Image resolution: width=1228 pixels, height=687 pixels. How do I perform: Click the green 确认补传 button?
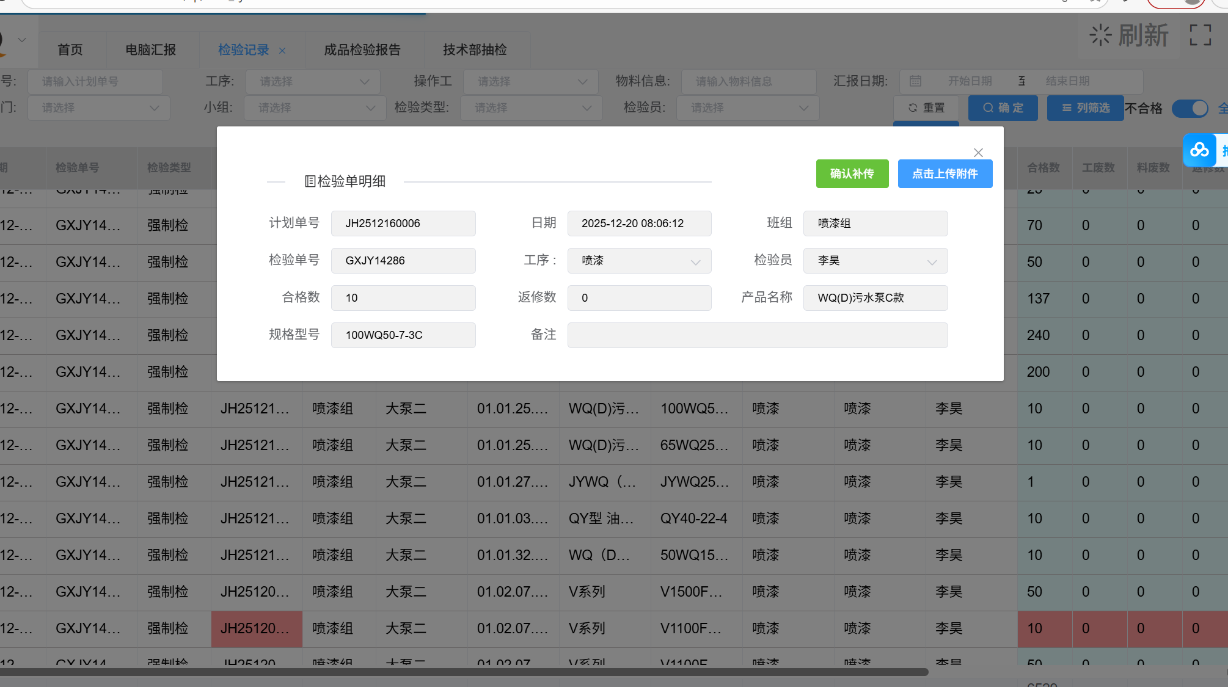(x=852, y=174)
